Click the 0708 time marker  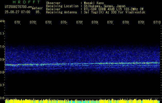[126, 22]
